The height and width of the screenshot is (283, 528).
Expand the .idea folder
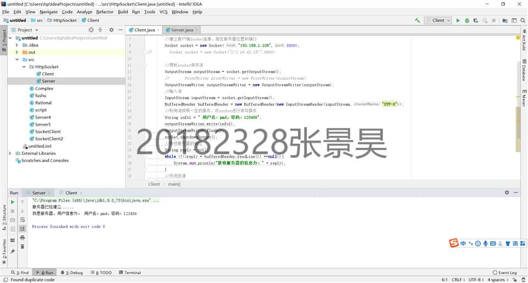click(17, 45)
